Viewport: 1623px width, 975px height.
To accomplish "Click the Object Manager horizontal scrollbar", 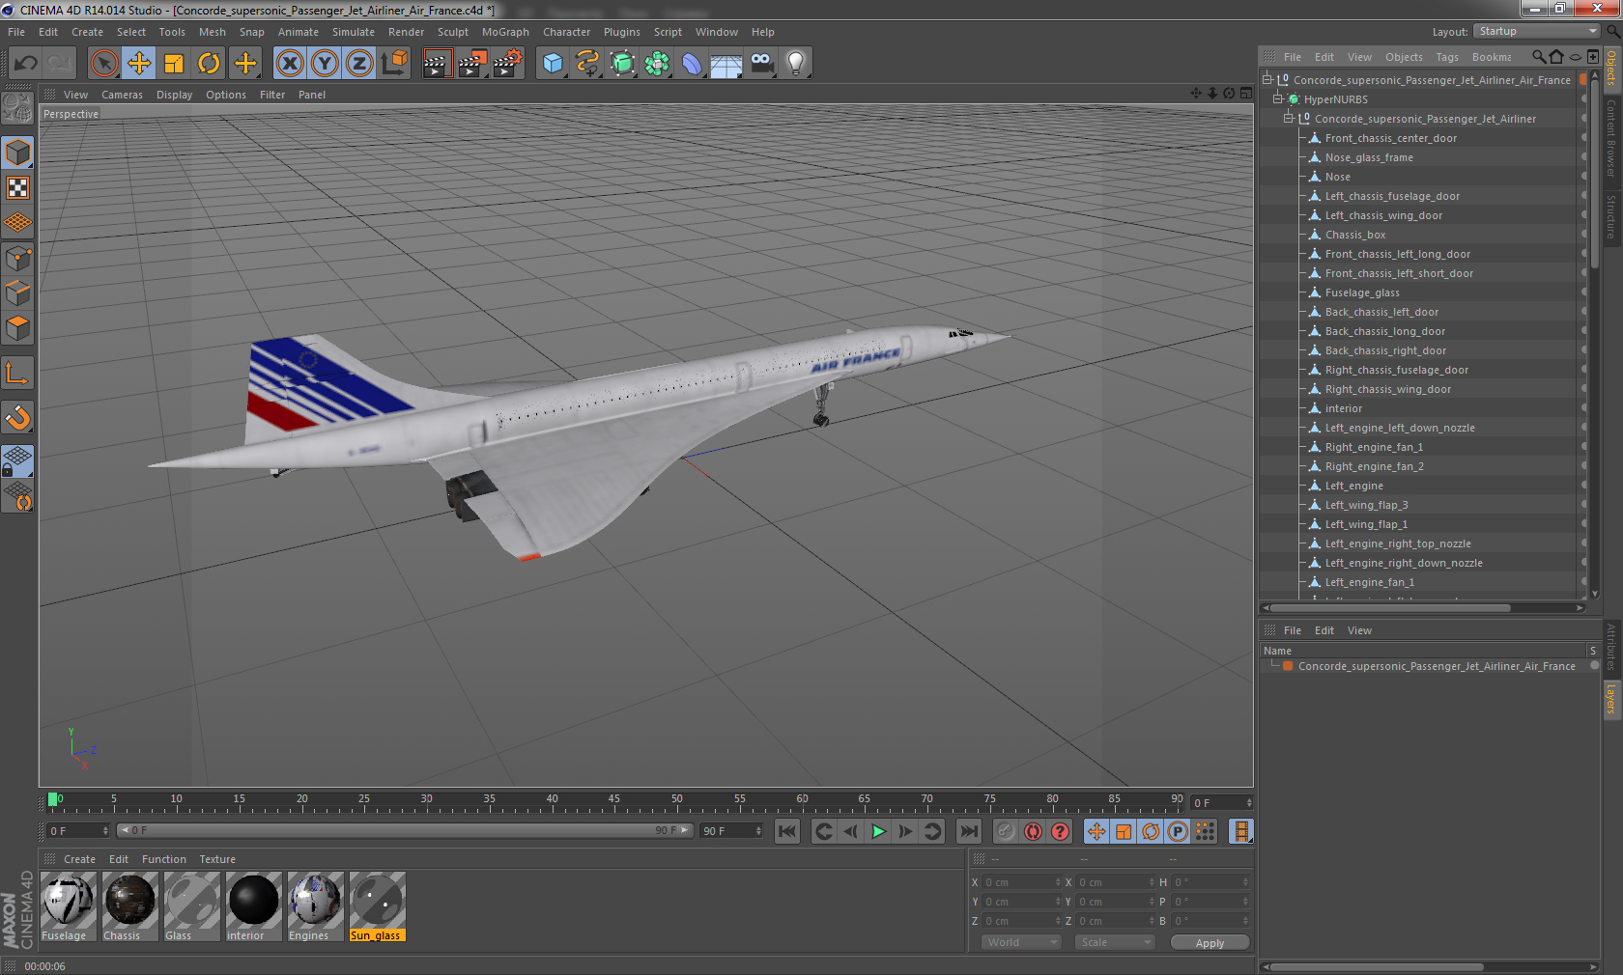I will (1390, 608).
